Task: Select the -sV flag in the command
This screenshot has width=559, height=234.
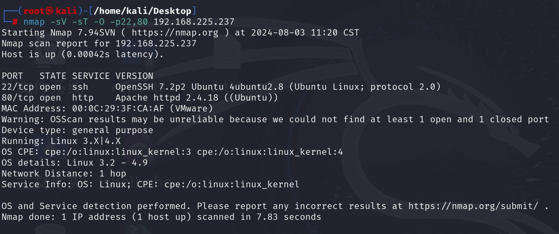Action: pyautogui.click(x=58, y=22)
